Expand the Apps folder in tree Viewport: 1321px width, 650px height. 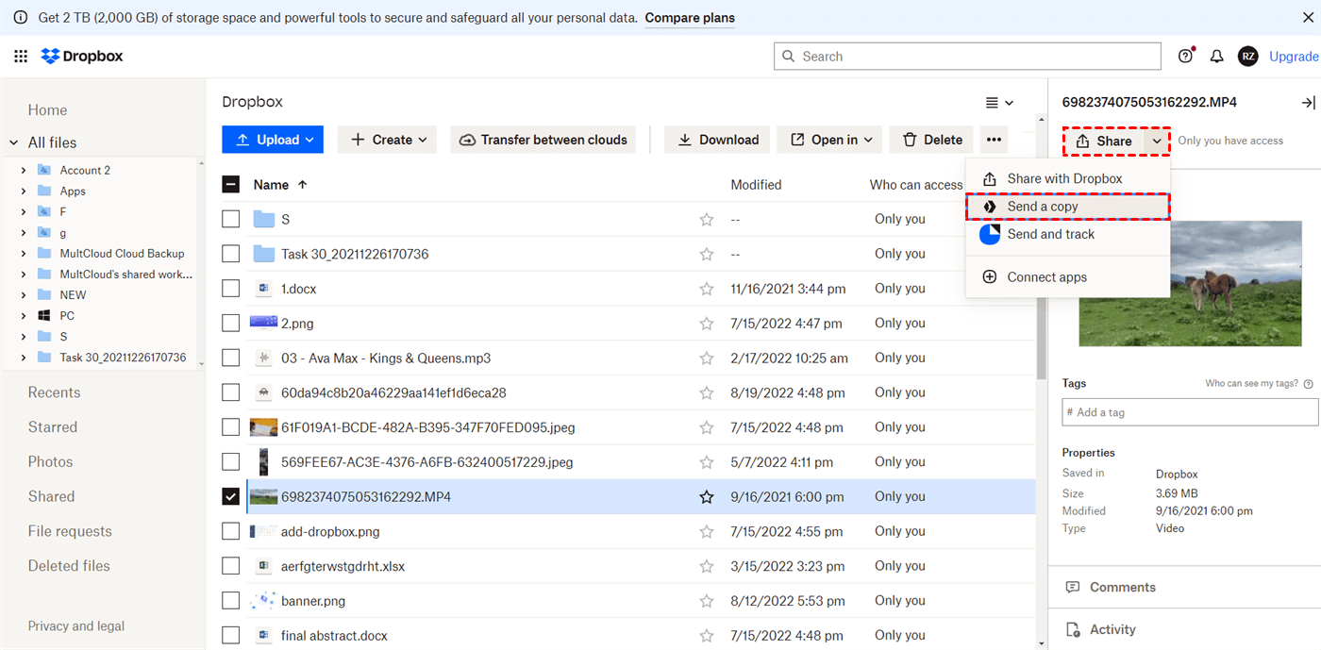pyautogui.click(x=24, y=192)
